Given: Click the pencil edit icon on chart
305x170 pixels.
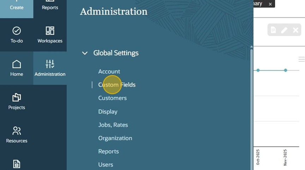Looking at the screenshot, I should point(284,30).
